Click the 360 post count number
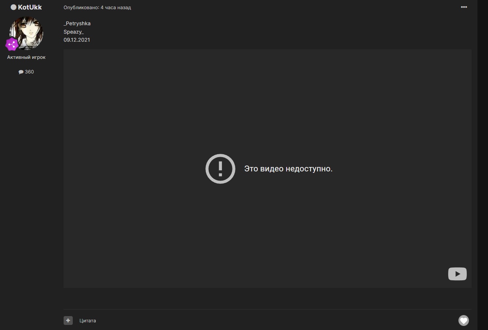The height and width of the screenshot is (330, 488). coord(29,72)
